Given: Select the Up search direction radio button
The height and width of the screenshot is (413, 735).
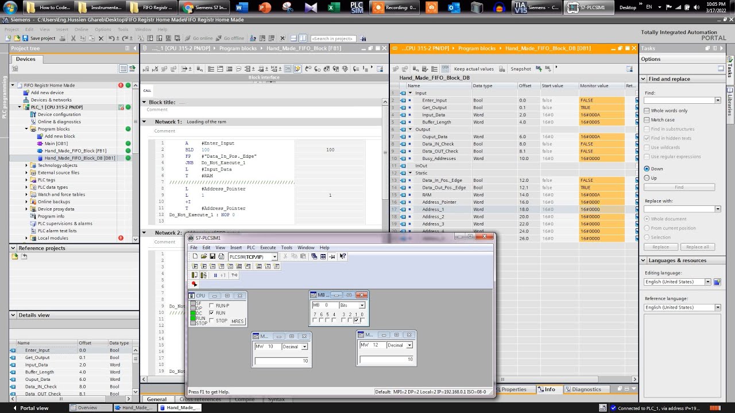Looking at the screenshot, I should click(647, 178).
